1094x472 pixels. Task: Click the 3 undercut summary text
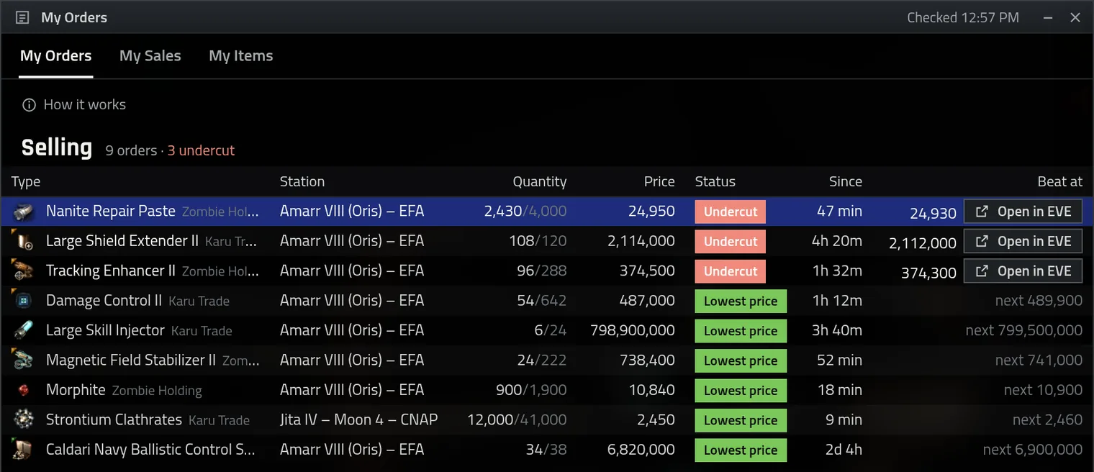coord(201,150)
